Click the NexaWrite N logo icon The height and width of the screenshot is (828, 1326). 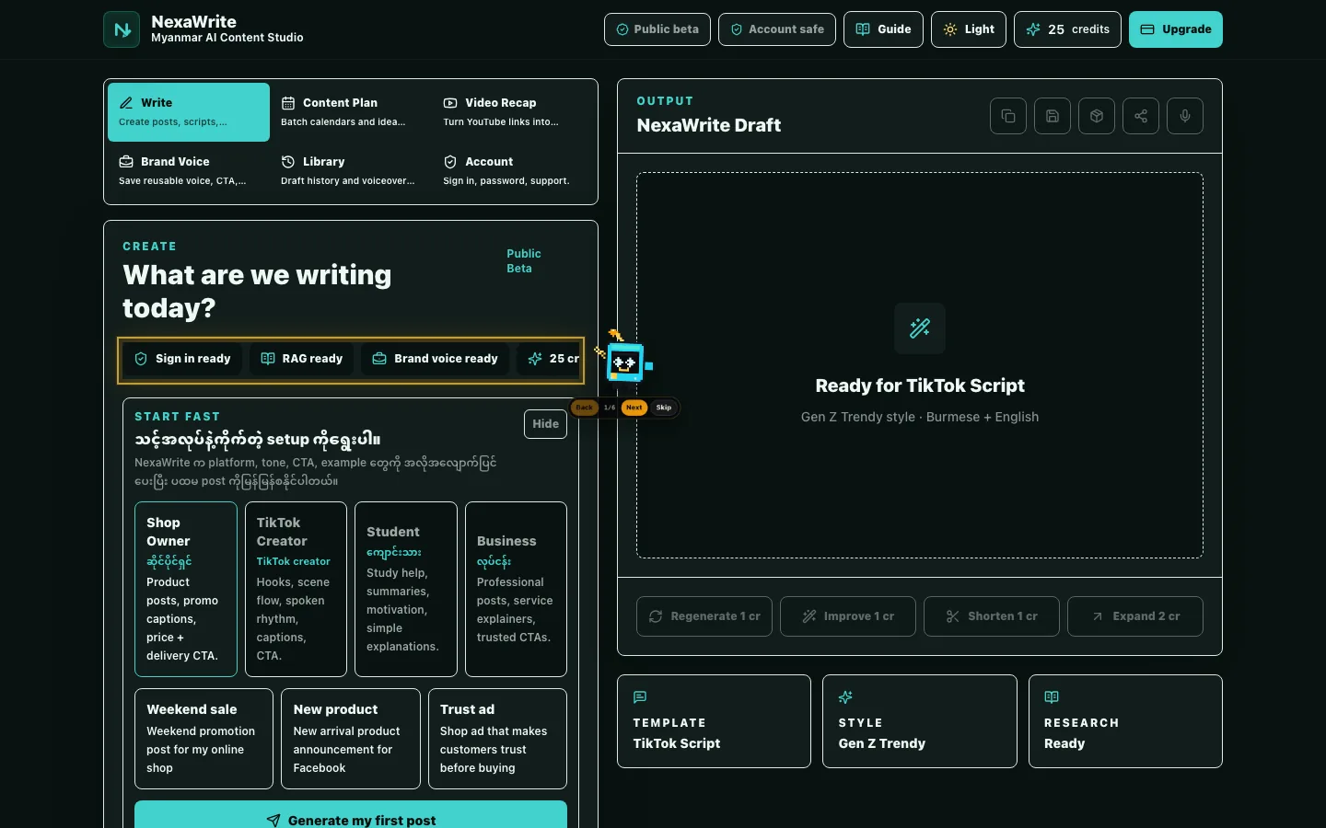click(122, 29)
